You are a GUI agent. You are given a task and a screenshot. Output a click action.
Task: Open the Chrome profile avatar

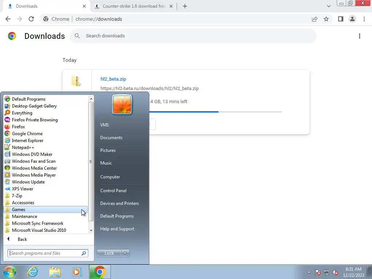(352, 19)
